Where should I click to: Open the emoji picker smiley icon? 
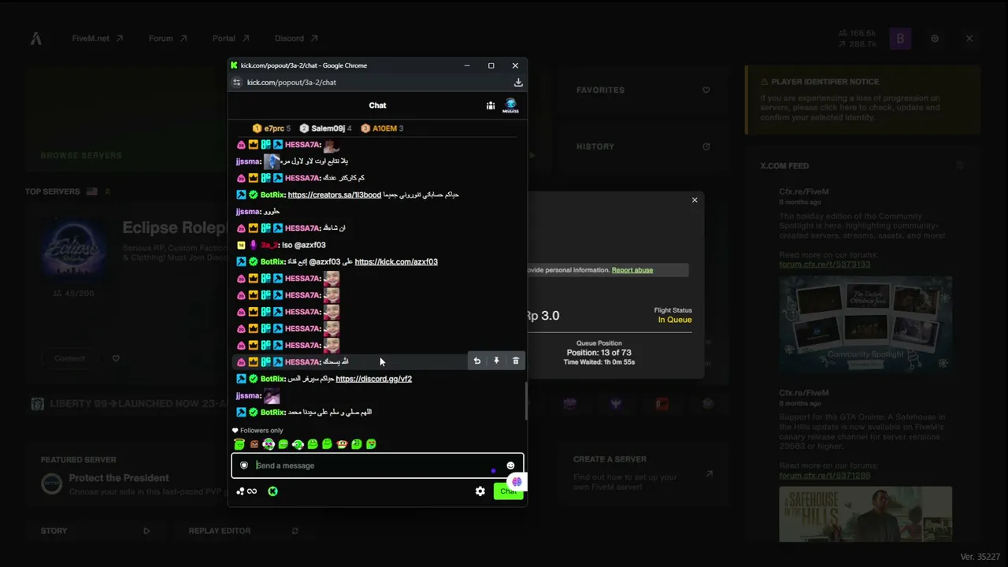point(510,465)
